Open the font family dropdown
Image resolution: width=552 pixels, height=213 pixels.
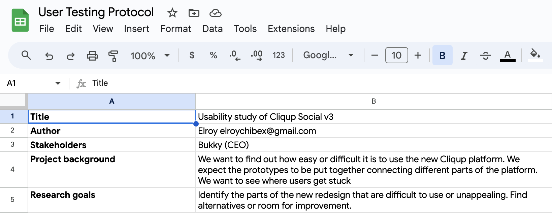click(328, 55)
